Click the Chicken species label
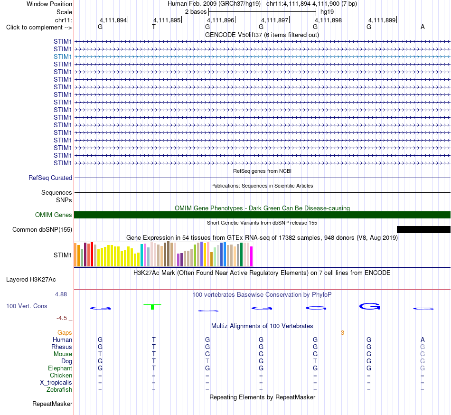 point(61,376)
